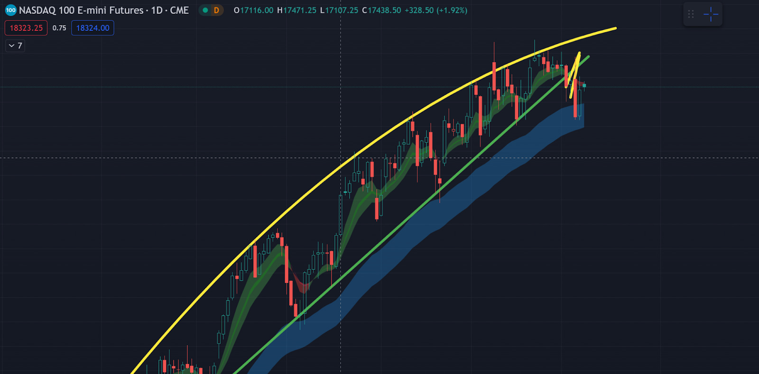This screenshot has width=759, height=374.
Task: Click the low price value L17107.25
Action: pyautogui.click(x=339, y=10)
